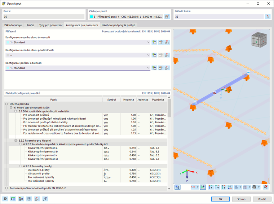Create new fire resistance configuration
274x204 pixels.
(x=154, y=68)
